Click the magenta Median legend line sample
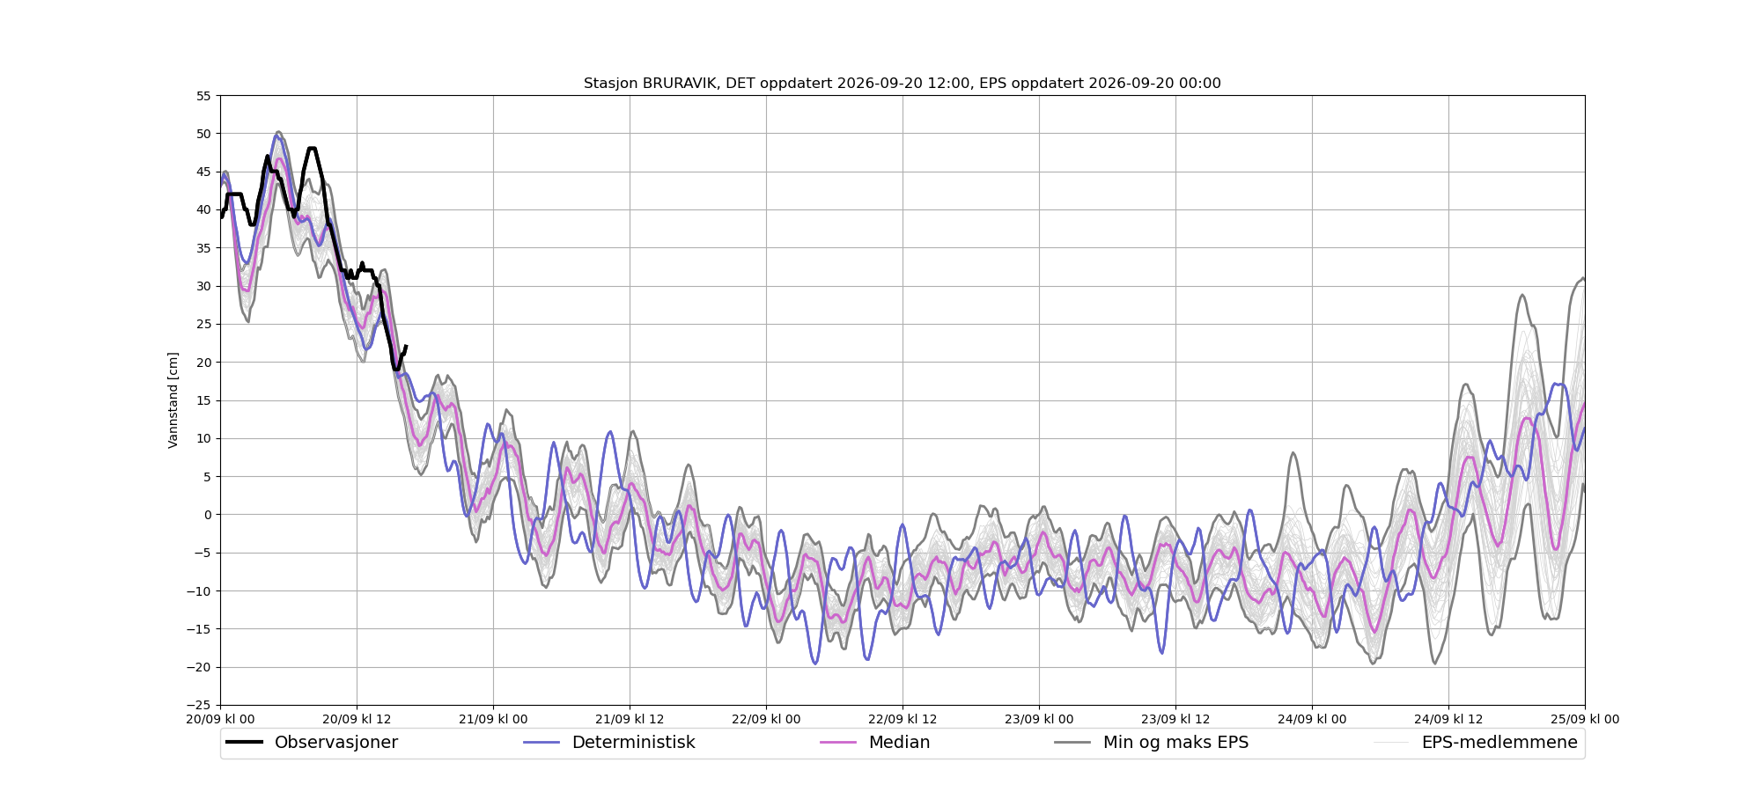 pyautogui.click(x=838, y=743)
